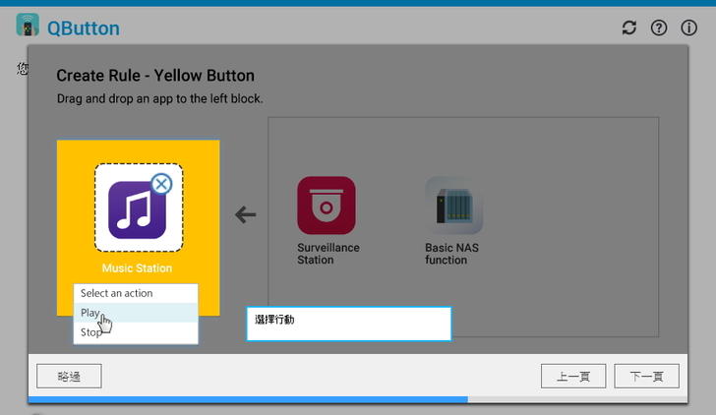Click the Music Station app icon
Viewport: 716px width, 415px height.
(137, 209)
